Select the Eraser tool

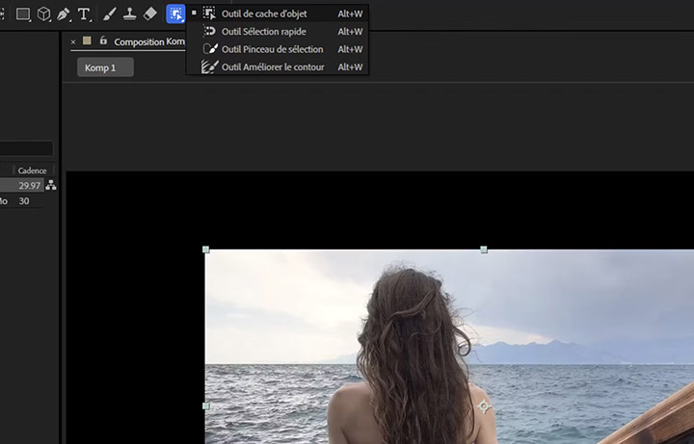[x=149, y=14]
